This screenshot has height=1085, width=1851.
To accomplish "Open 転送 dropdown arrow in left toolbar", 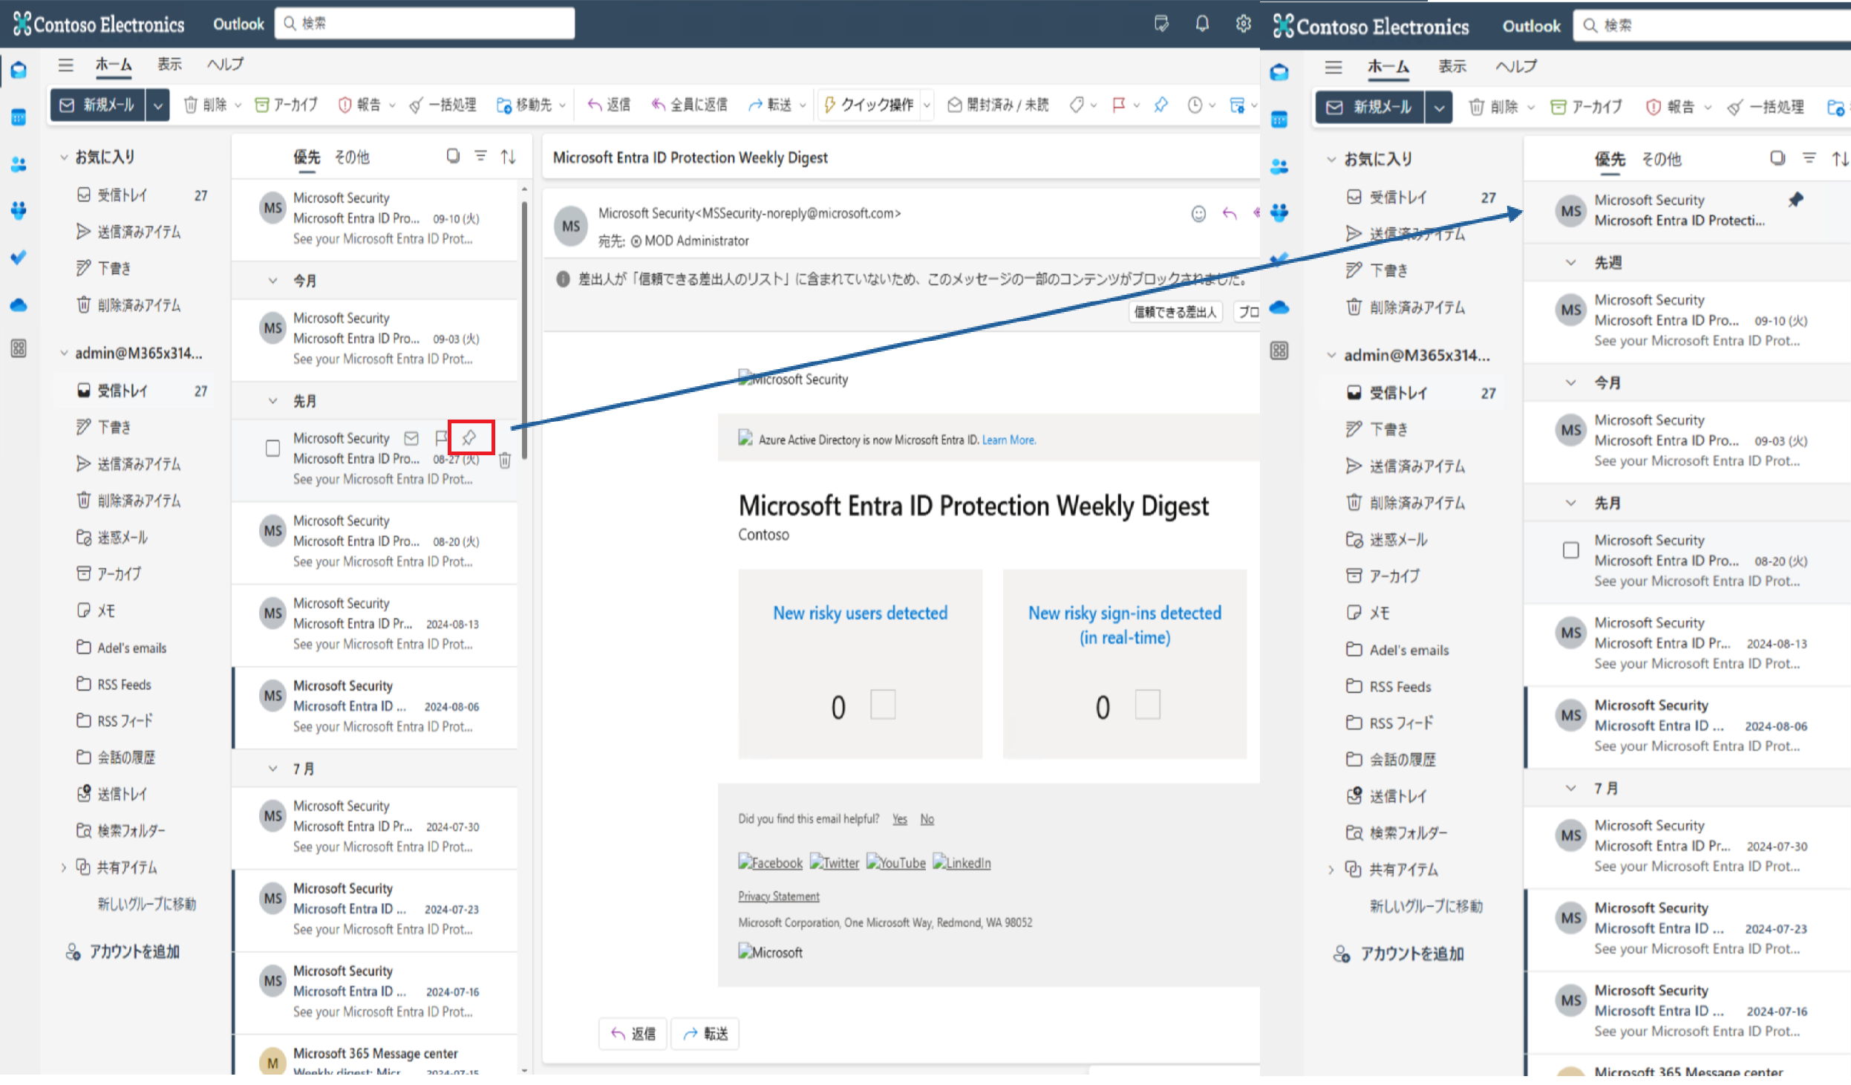I will coord(803,105).
